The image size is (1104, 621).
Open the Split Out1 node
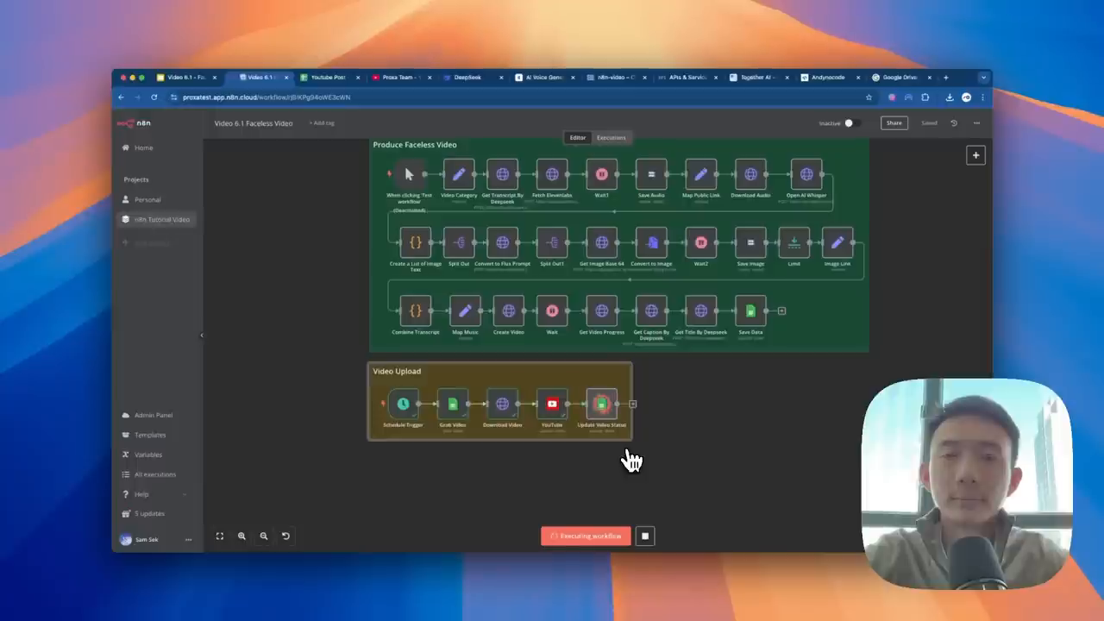[552, 242]
